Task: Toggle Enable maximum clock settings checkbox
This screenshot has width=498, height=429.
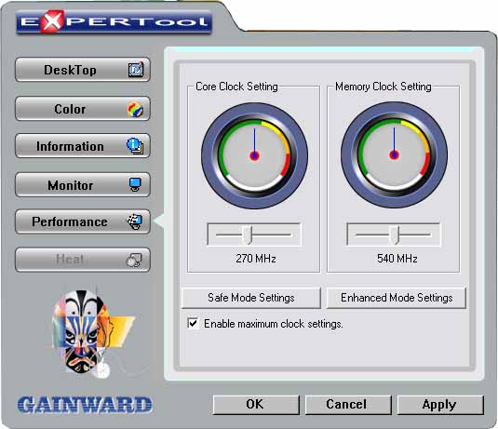Action: [193, 324]
